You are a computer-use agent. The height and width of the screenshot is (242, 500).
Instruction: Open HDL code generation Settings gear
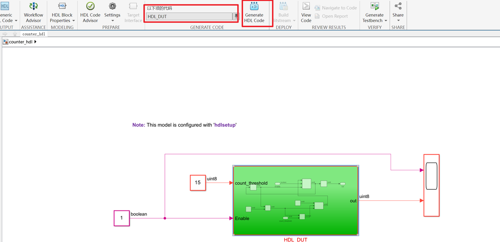click(x=112, y=11)
